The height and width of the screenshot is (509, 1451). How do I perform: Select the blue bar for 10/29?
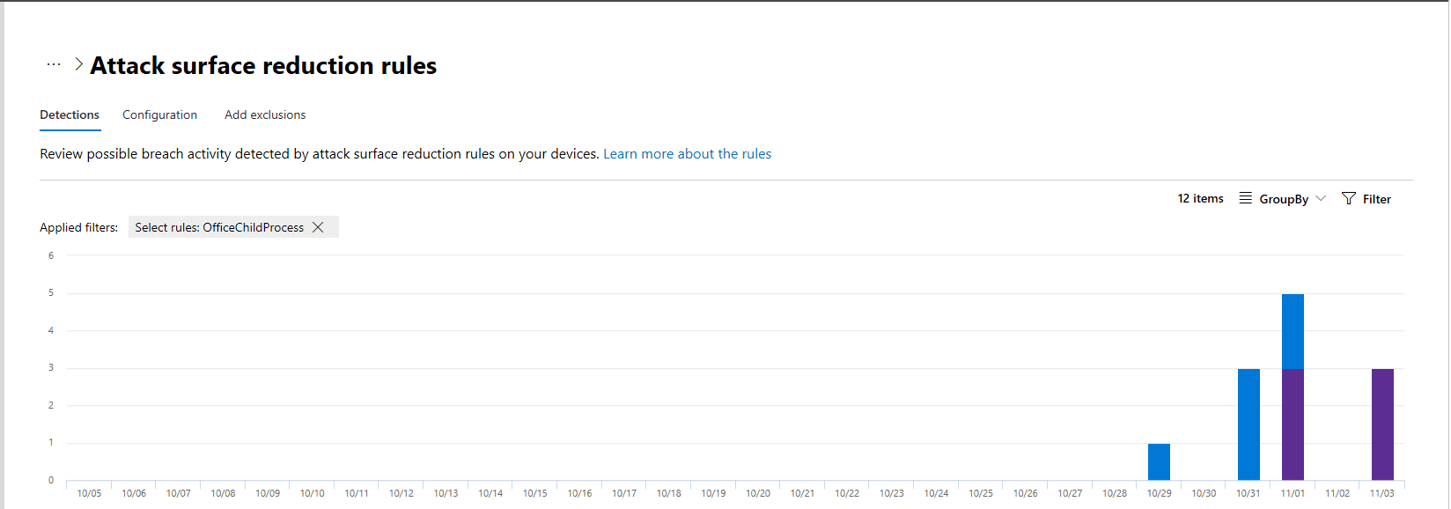pyautogui.click(x=1159, y=461)
